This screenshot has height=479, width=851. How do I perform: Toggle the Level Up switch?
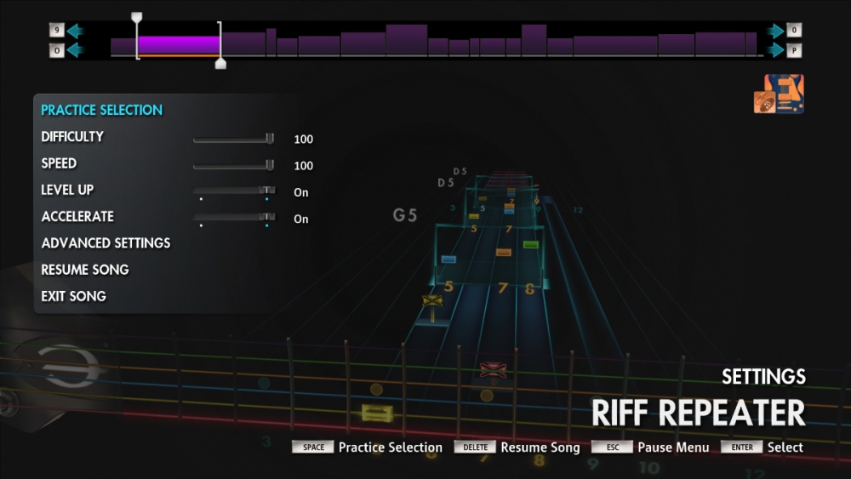(266, 191)
